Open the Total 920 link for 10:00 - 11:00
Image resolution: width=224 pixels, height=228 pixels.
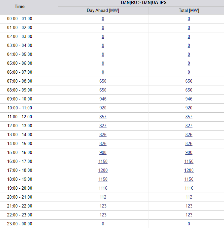click(189, 108)
